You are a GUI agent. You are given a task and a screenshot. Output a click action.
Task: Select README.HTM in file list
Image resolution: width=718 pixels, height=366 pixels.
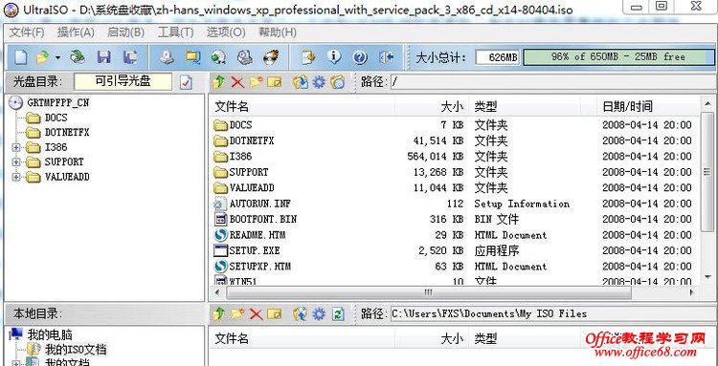[257, 235]
